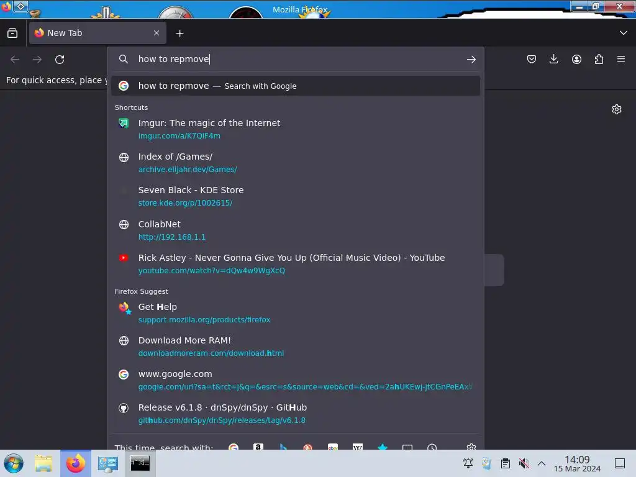The image size is (636, 477).
Task: Click the YouTube favicon beside Rick Astley
Action: click(124, 258)
